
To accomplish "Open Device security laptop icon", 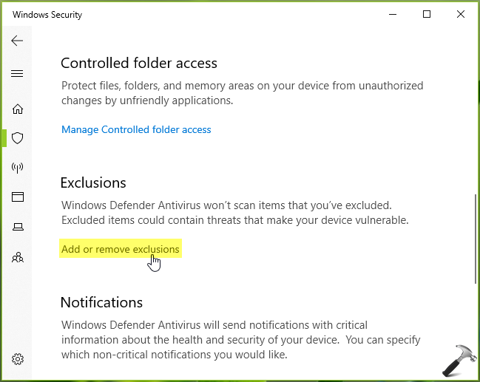I will (18, 228).
